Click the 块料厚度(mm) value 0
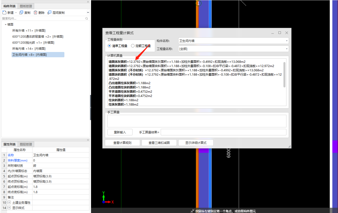The image size is (338, 213). [61, 160]
